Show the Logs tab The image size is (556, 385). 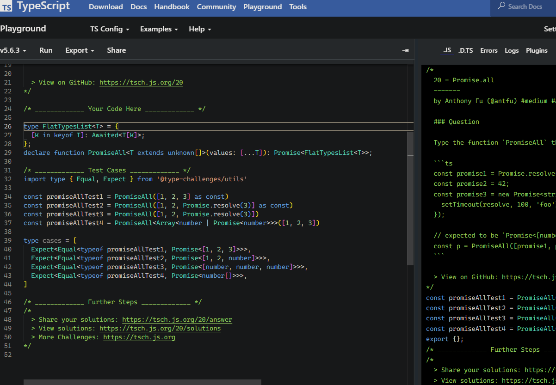pos(512,51)
